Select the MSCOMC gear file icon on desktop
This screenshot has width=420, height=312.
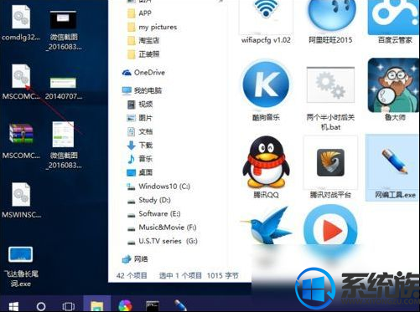[x=21, y=76]
